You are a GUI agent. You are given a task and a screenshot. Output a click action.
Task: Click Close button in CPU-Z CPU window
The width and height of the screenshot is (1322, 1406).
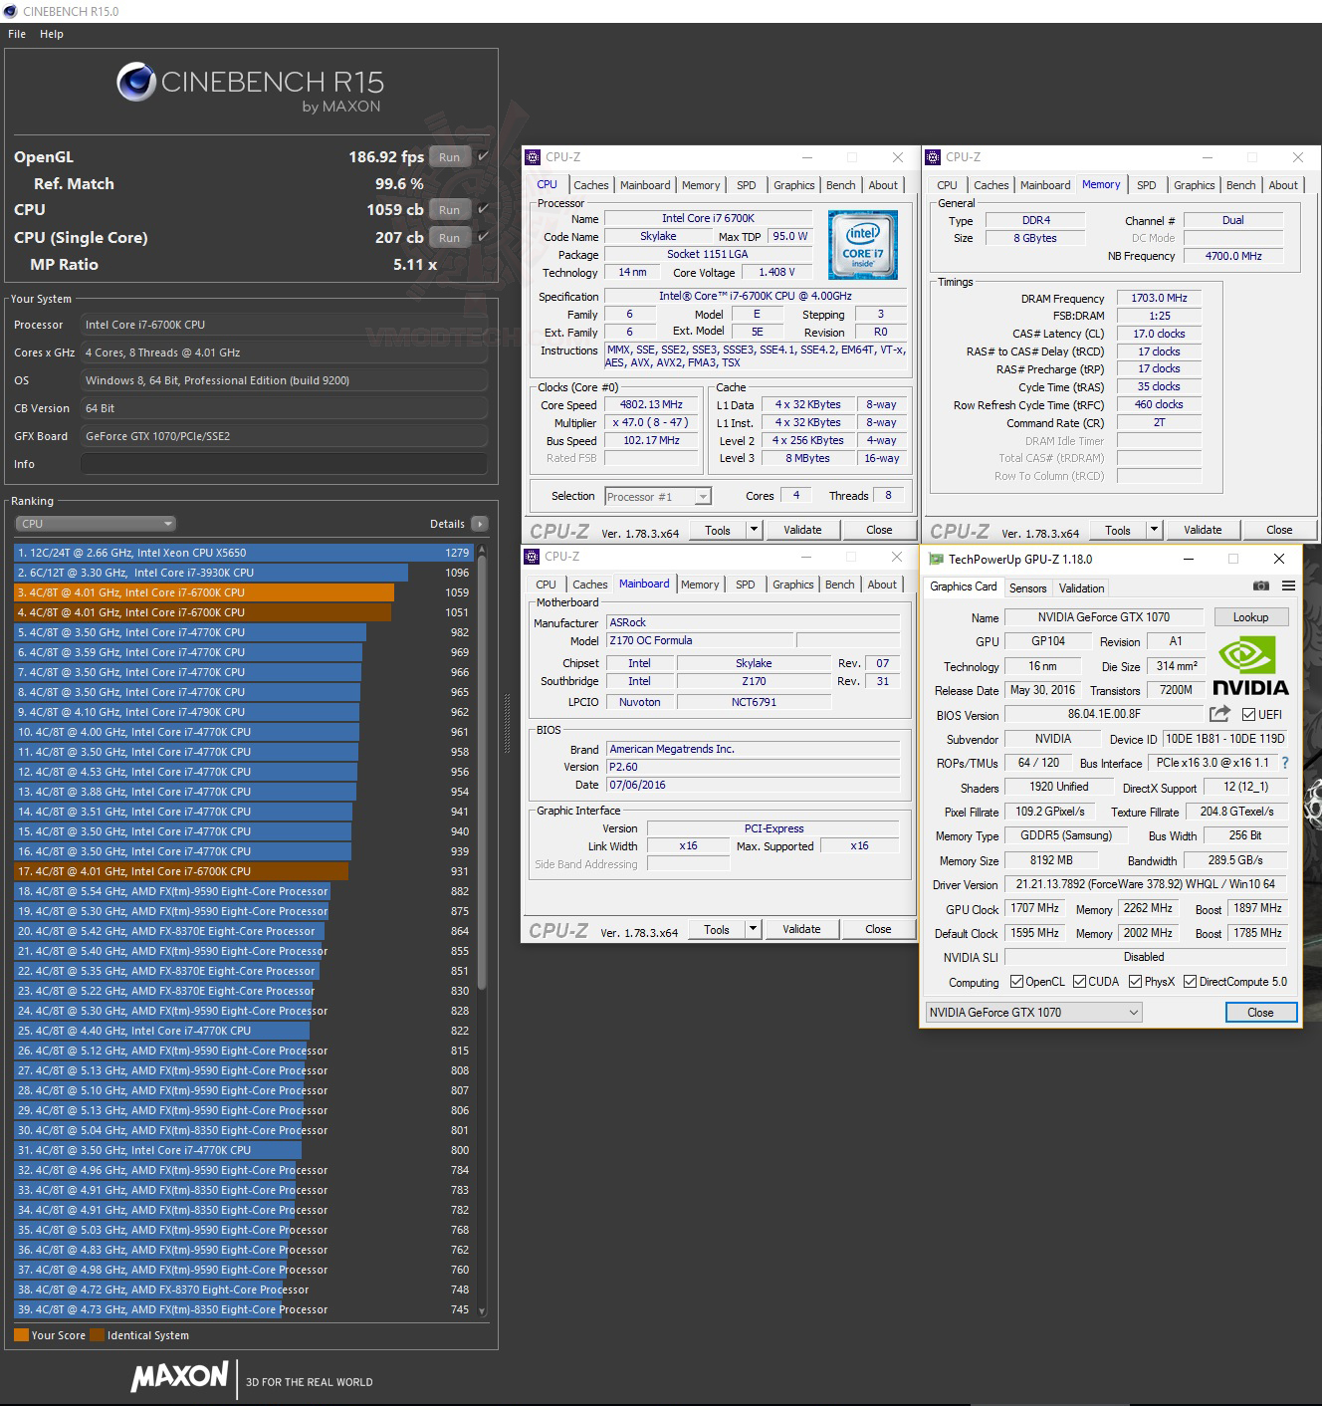coord(879,530)
